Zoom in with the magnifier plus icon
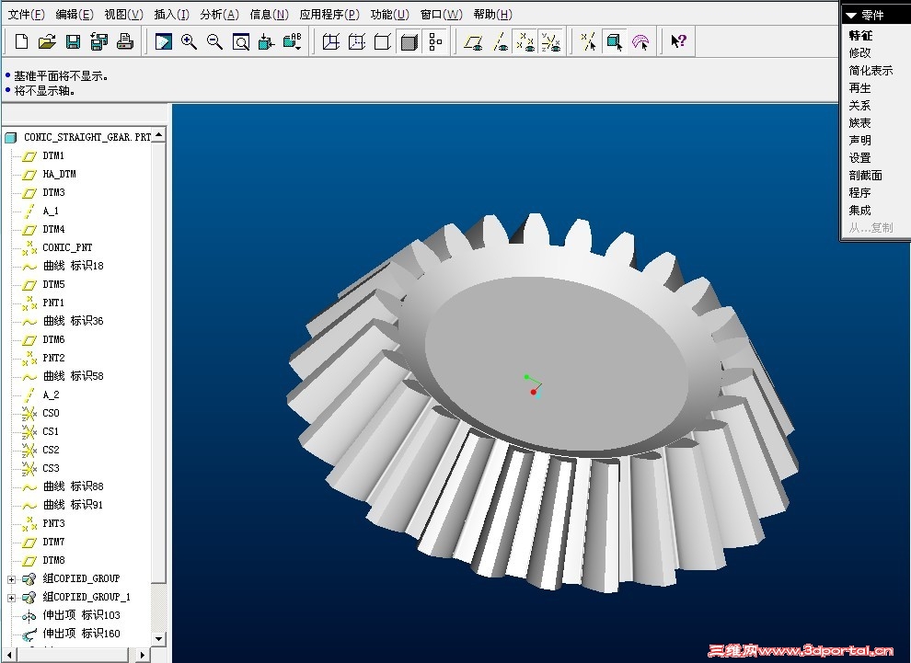This screenshot has height=663, width=911. point(189,41)
